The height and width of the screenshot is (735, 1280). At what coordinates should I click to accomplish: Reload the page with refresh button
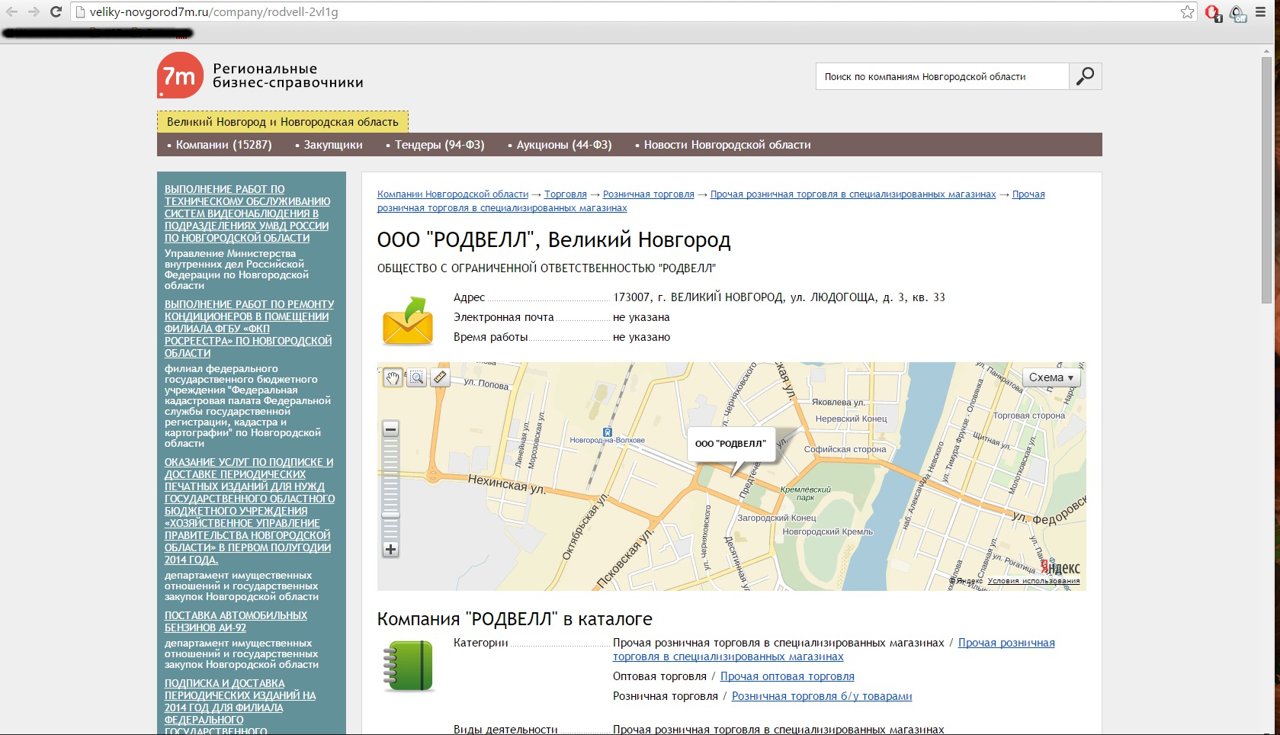(x=56, y=11)
